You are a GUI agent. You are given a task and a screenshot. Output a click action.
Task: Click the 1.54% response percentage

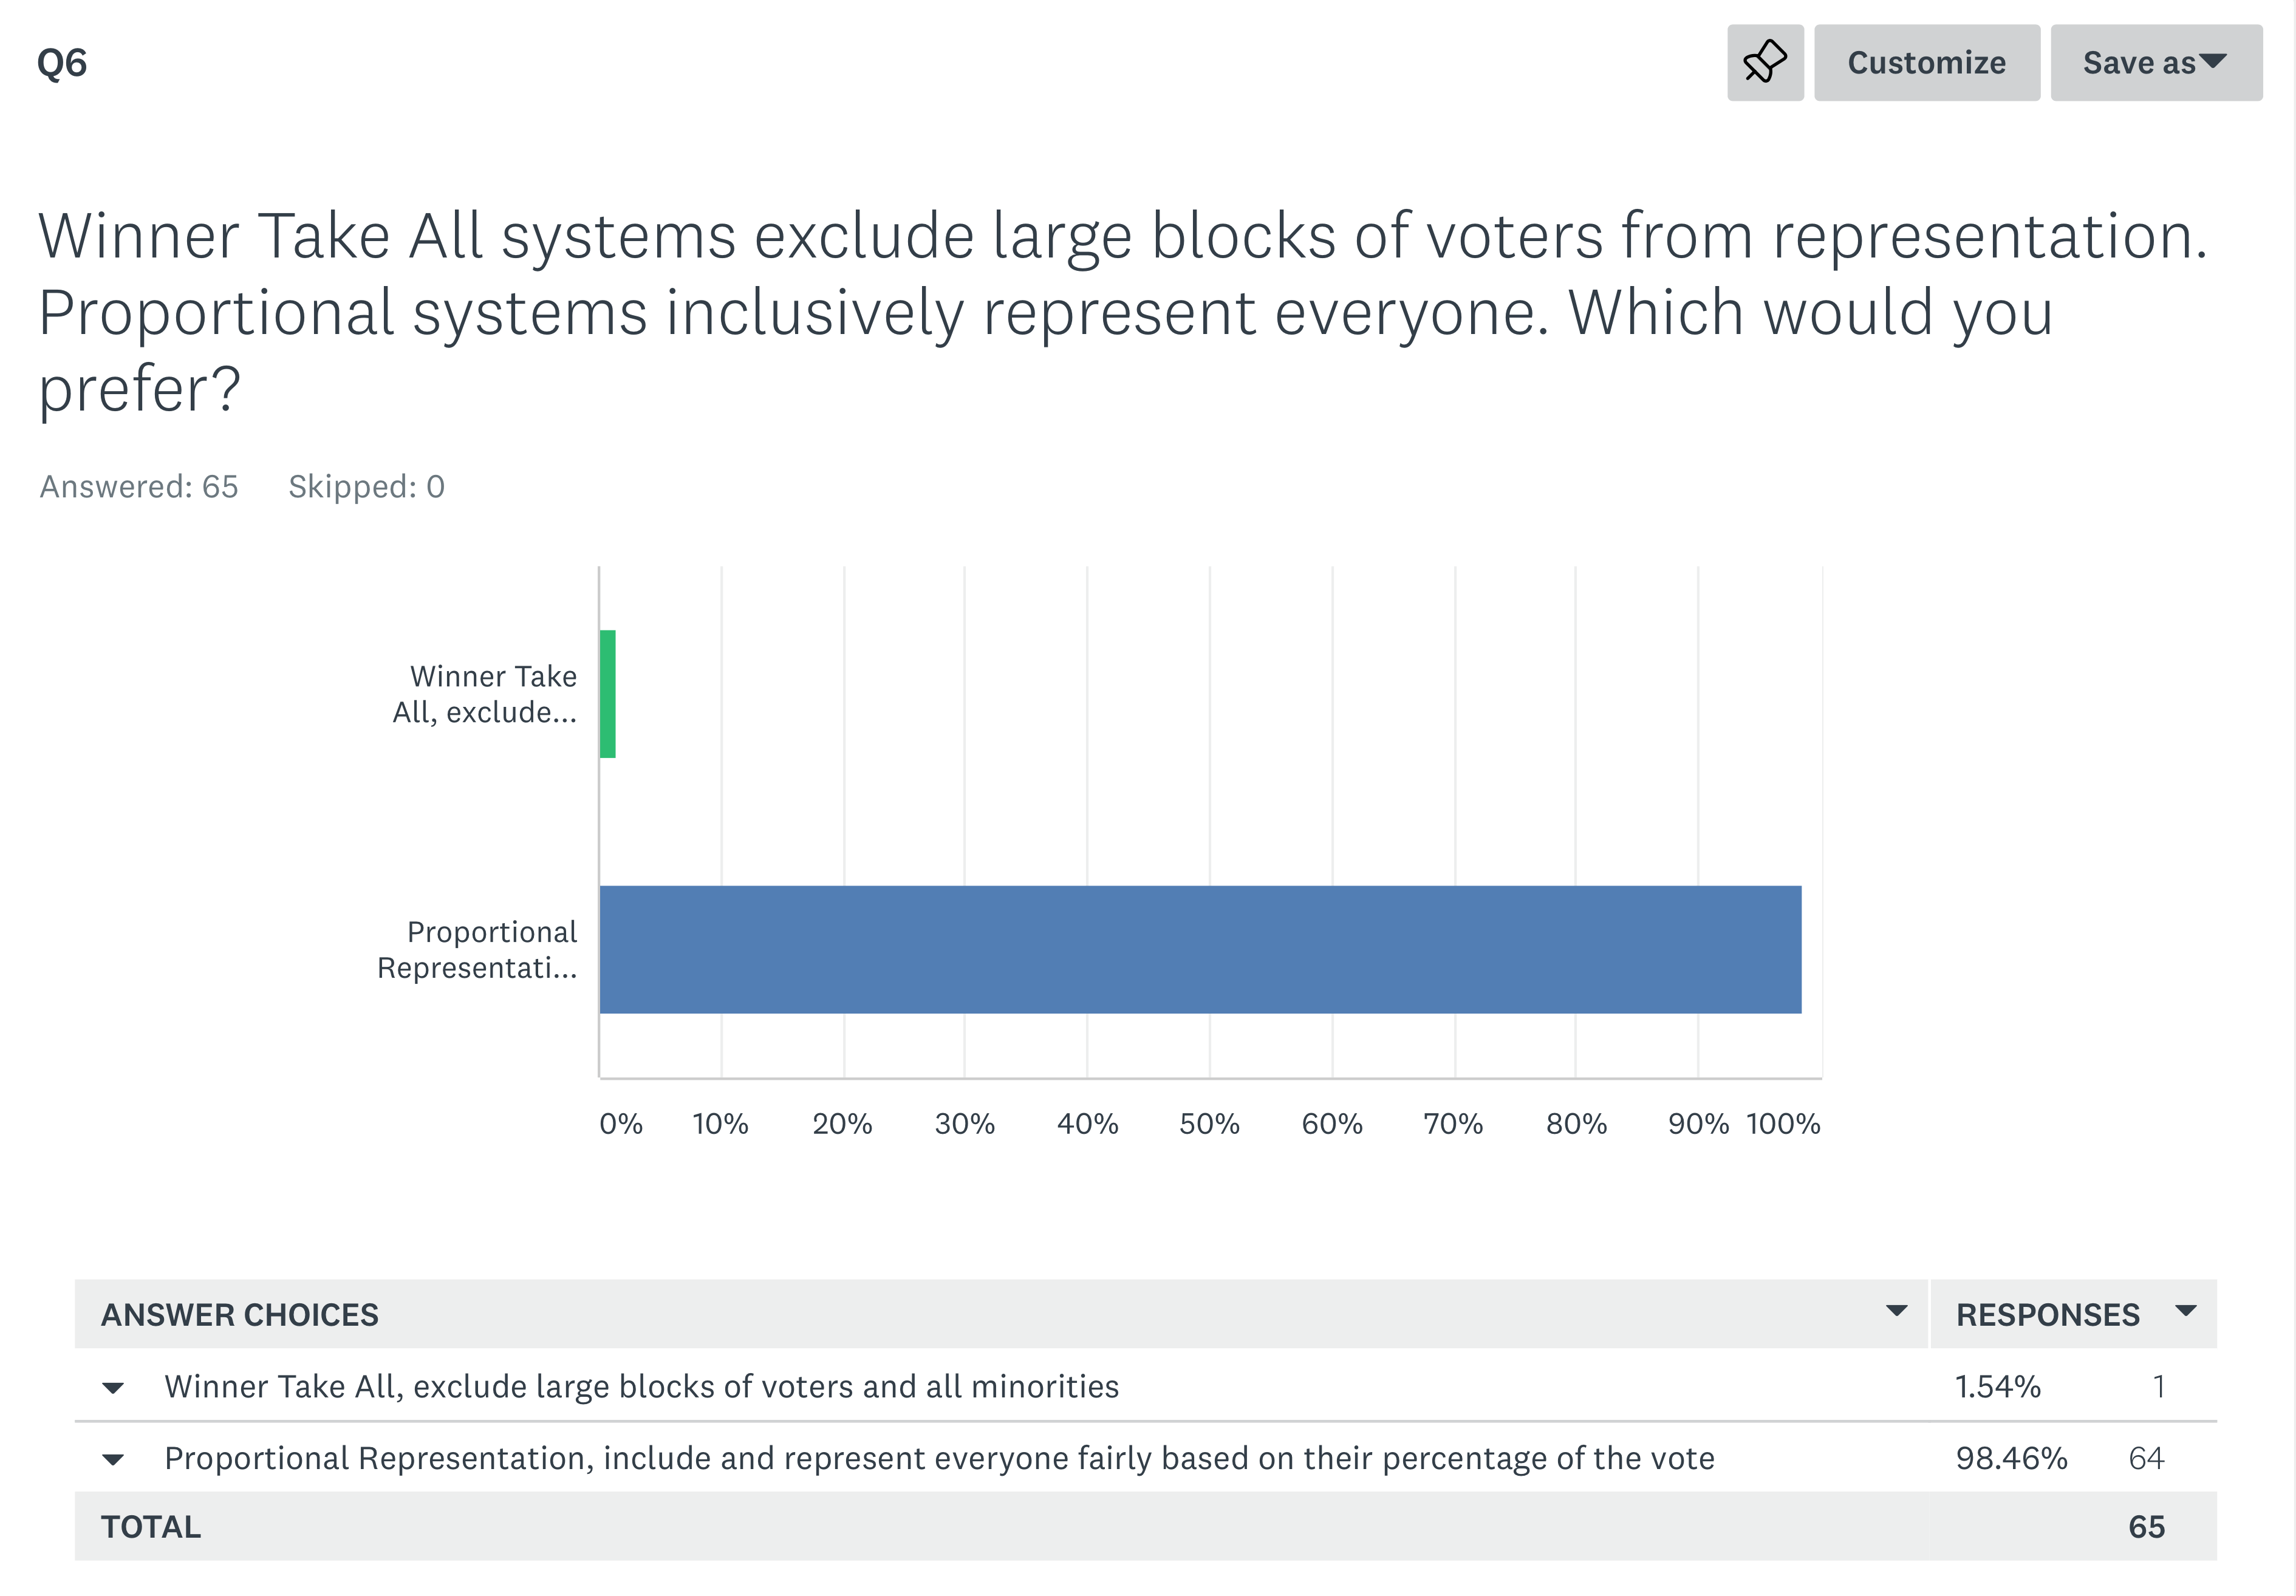(x=1998, y=1387)
